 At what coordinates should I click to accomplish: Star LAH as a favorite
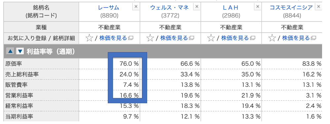click(211, 38)
